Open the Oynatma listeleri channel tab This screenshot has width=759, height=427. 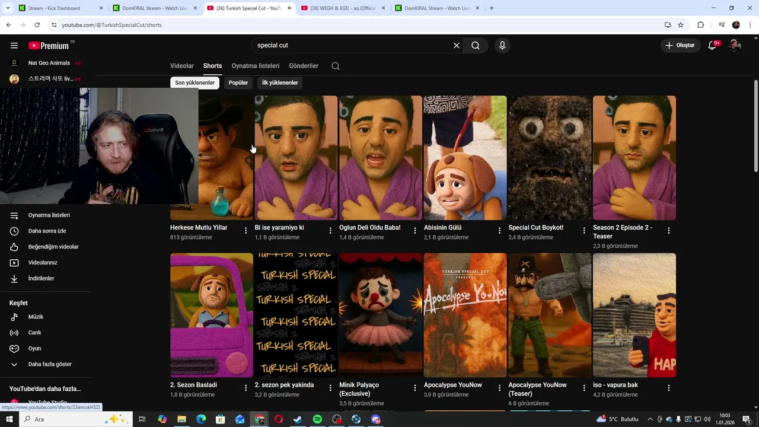coord(256,66)
